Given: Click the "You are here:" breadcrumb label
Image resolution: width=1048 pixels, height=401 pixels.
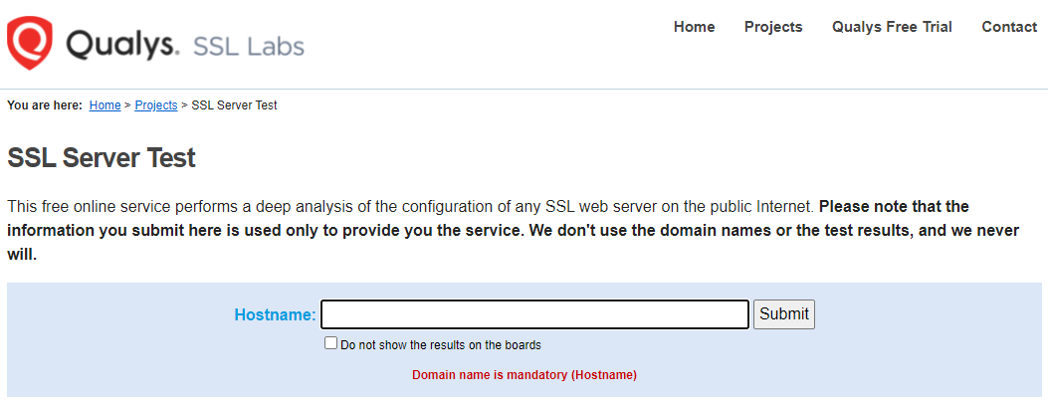Looking at the screenshot, I should 45,105.
